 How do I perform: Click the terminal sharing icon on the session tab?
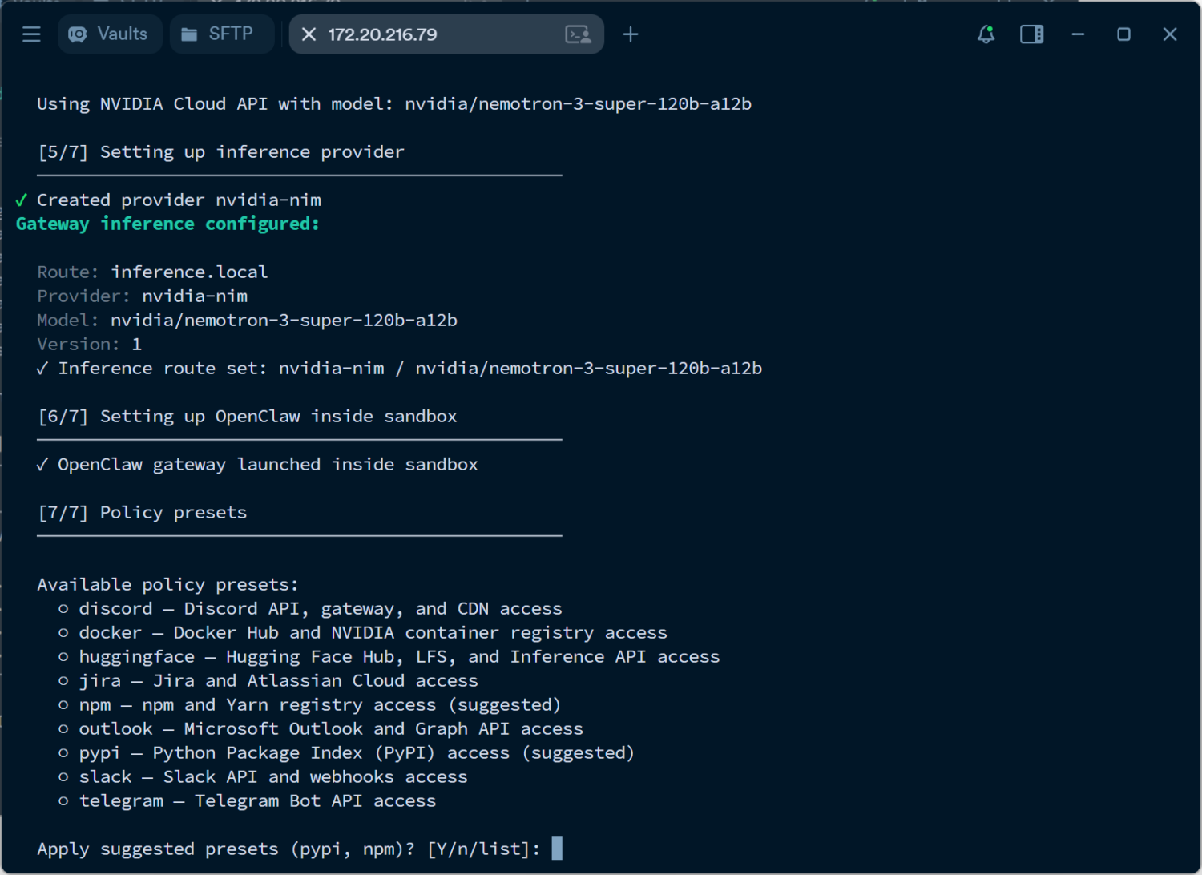[578, 34]
